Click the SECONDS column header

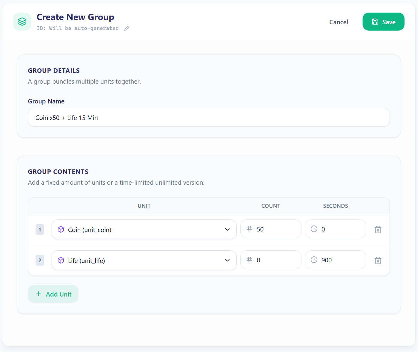click(336, 206)
